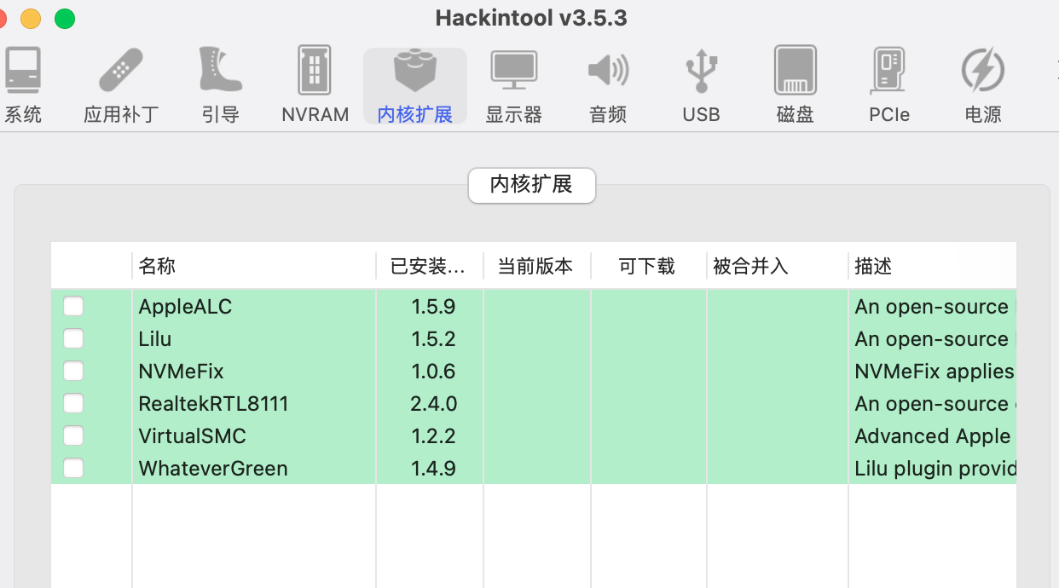Sort by the 当前版本 column header
Viewport: 1059px width, 588px height.
[537, 267]
